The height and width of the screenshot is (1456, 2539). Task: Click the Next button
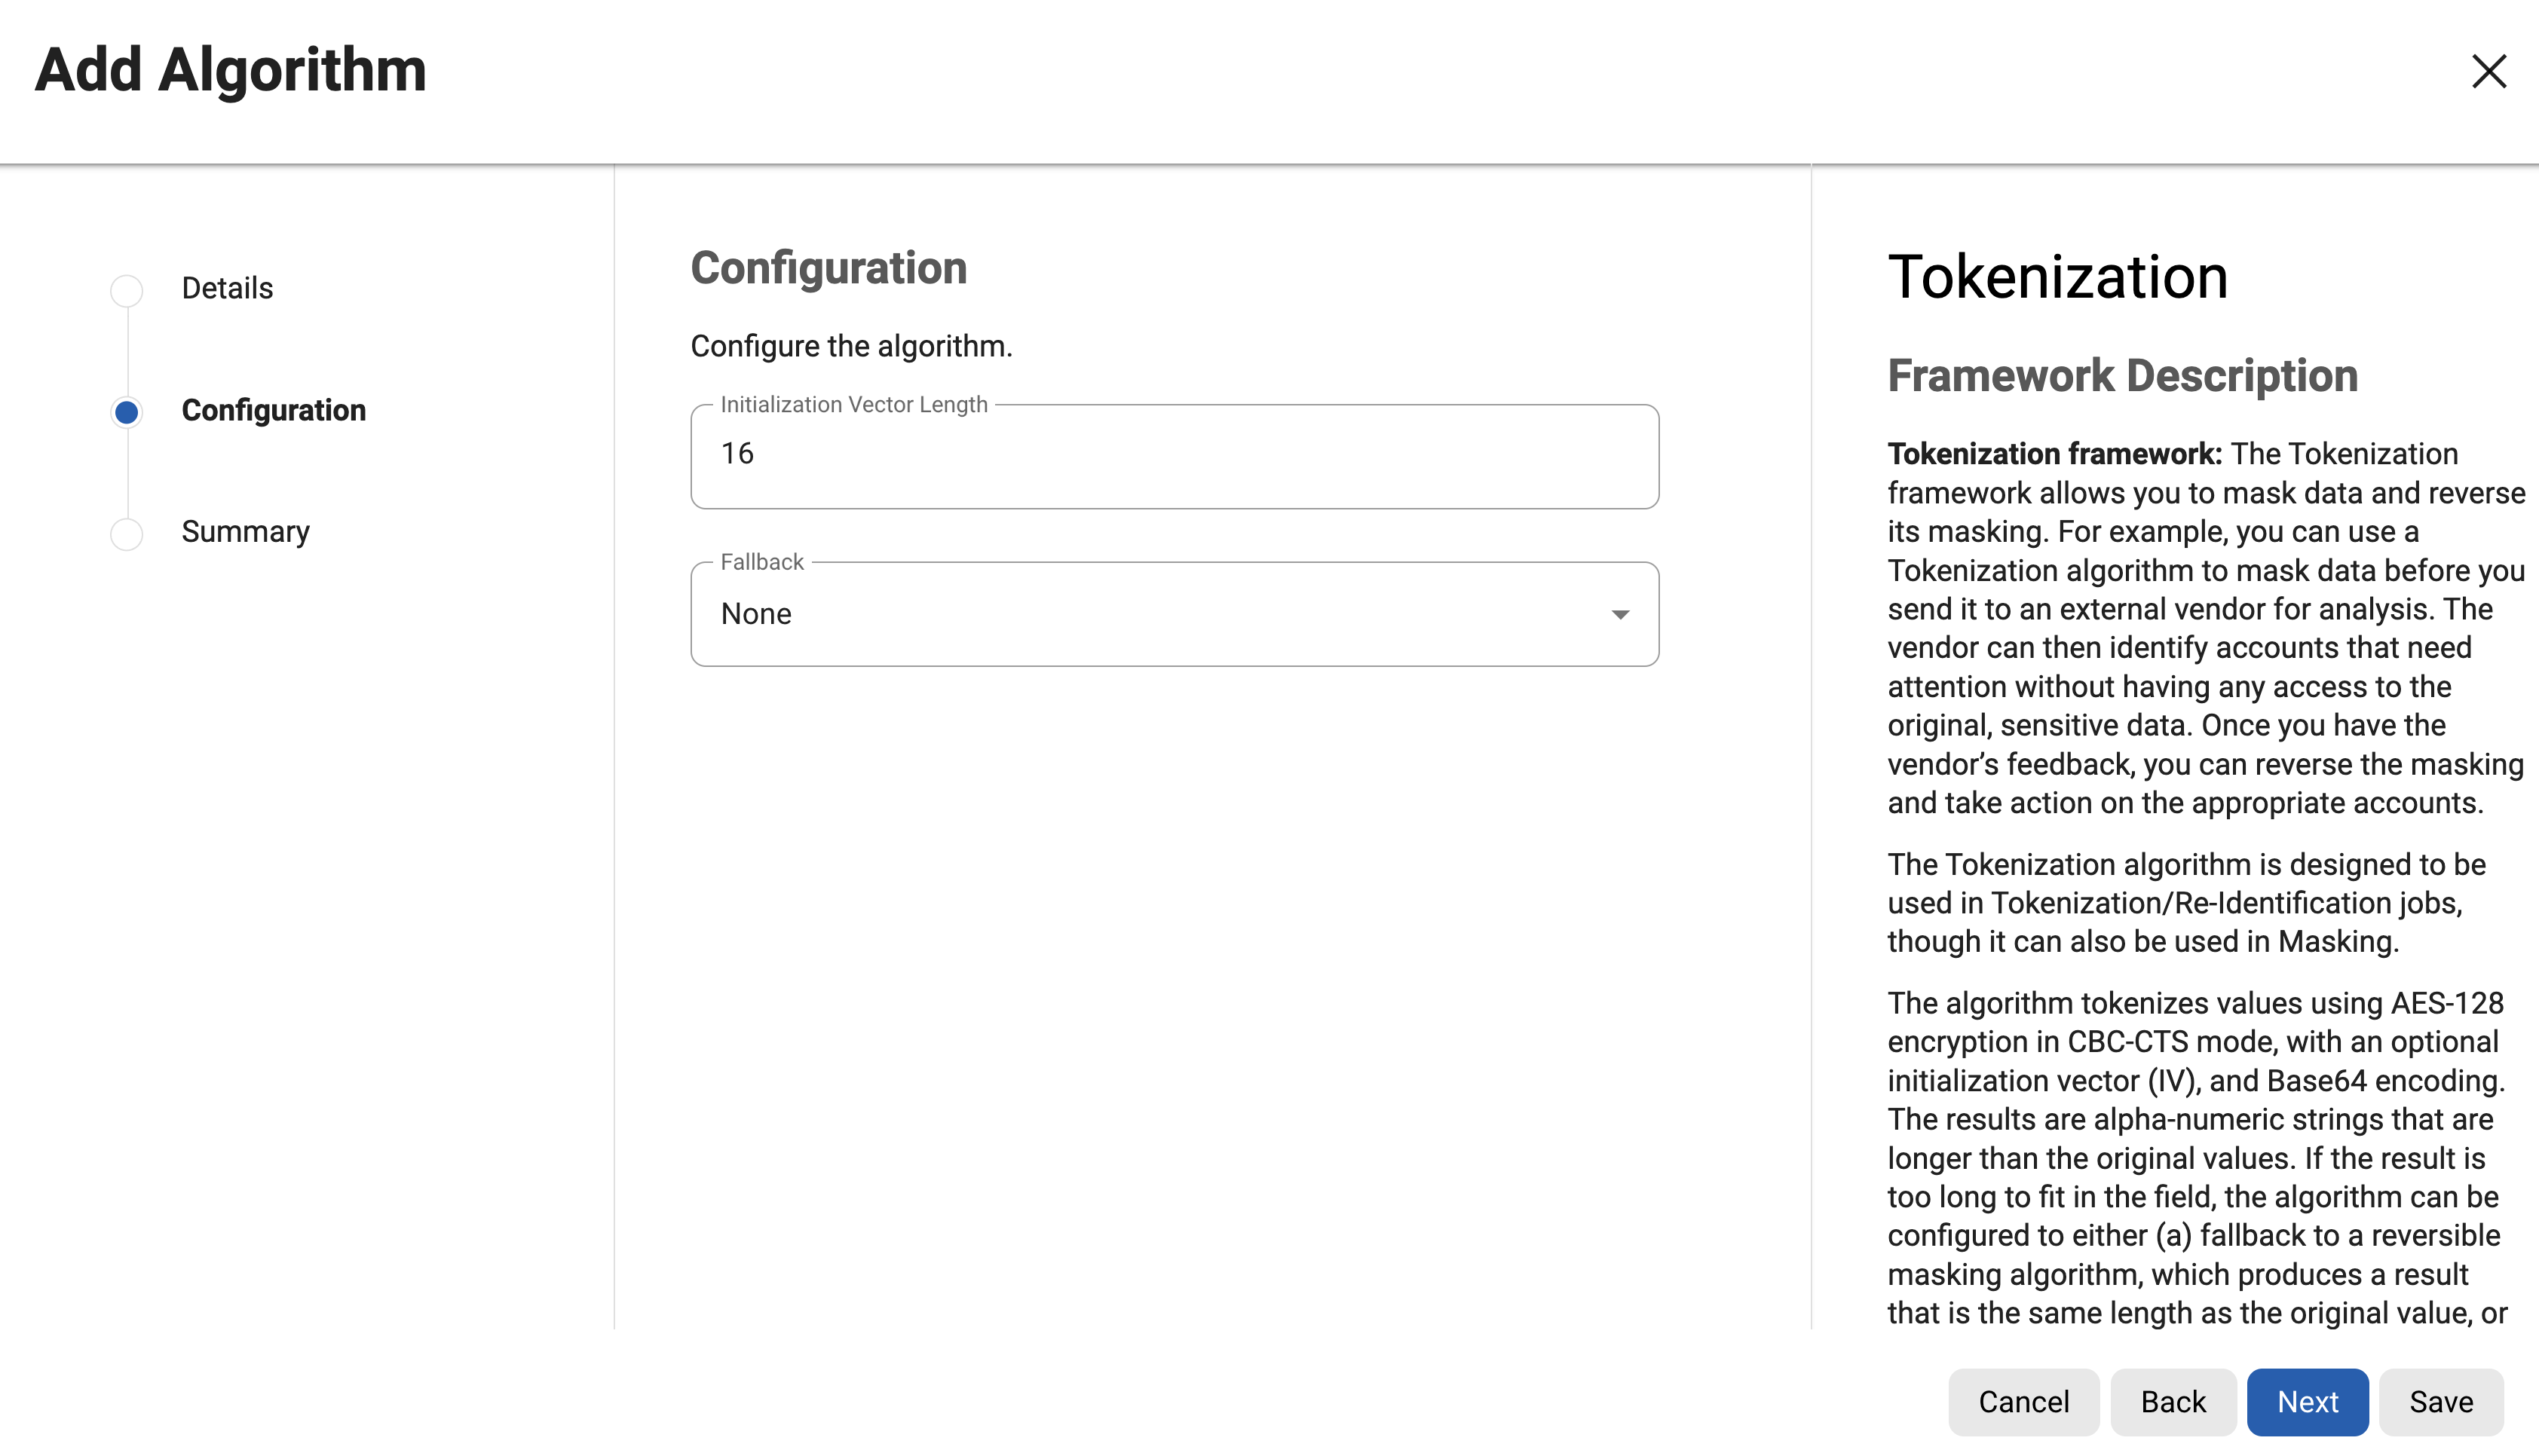click(x=2307, y=1401)
